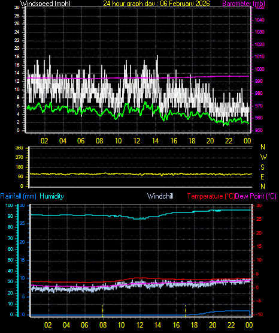Click the 20 value on red temperature axis
Image resolution: width=279 pixels, height=333 pixels.
[259, 233]
